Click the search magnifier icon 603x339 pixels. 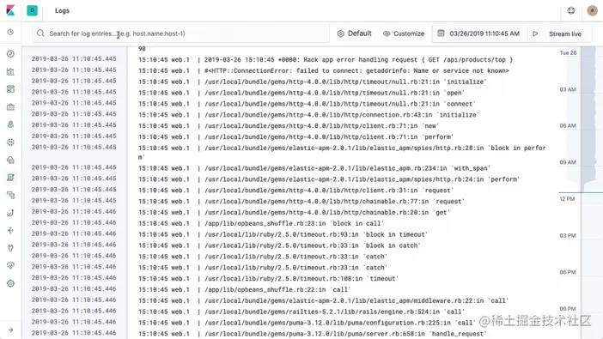click(x=40, y=33)
